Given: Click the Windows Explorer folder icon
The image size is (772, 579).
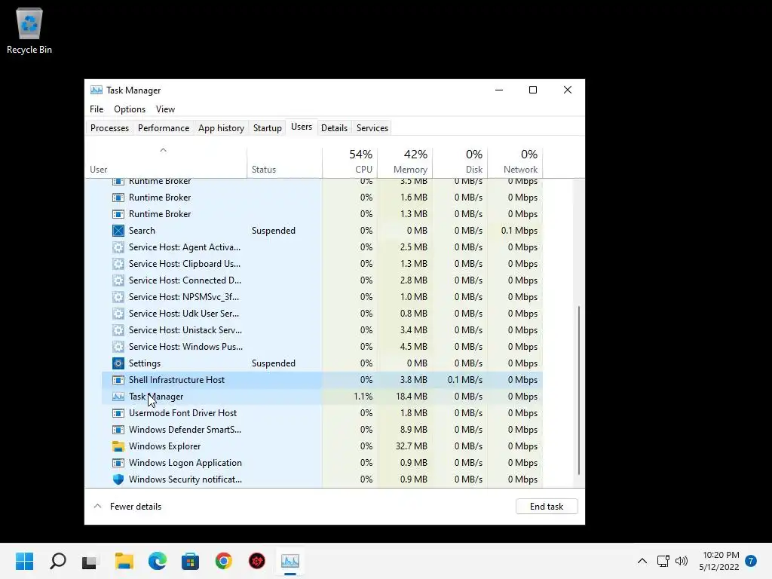Looking at the screenshot, I should pyautogui.click(x=118, y=446).
